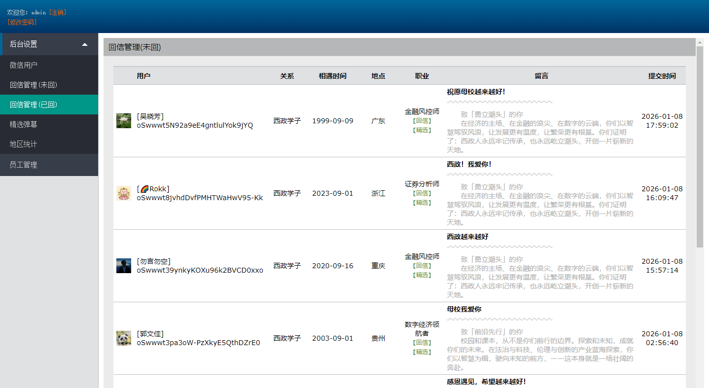Click 勿言勿空's avatar image
This screenshot has width=709, height=388.
coord(124,266)
